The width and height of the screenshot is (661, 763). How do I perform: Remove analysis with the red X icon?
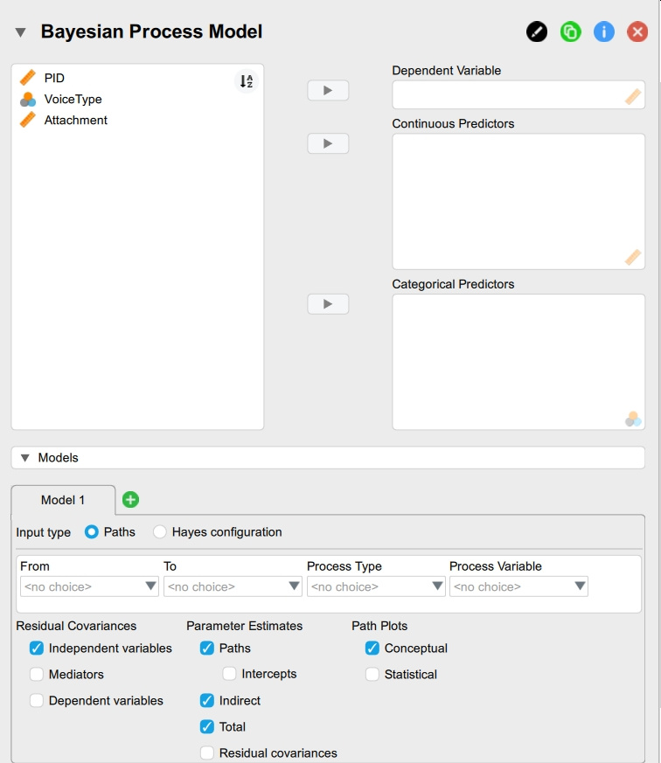[637, 32]
